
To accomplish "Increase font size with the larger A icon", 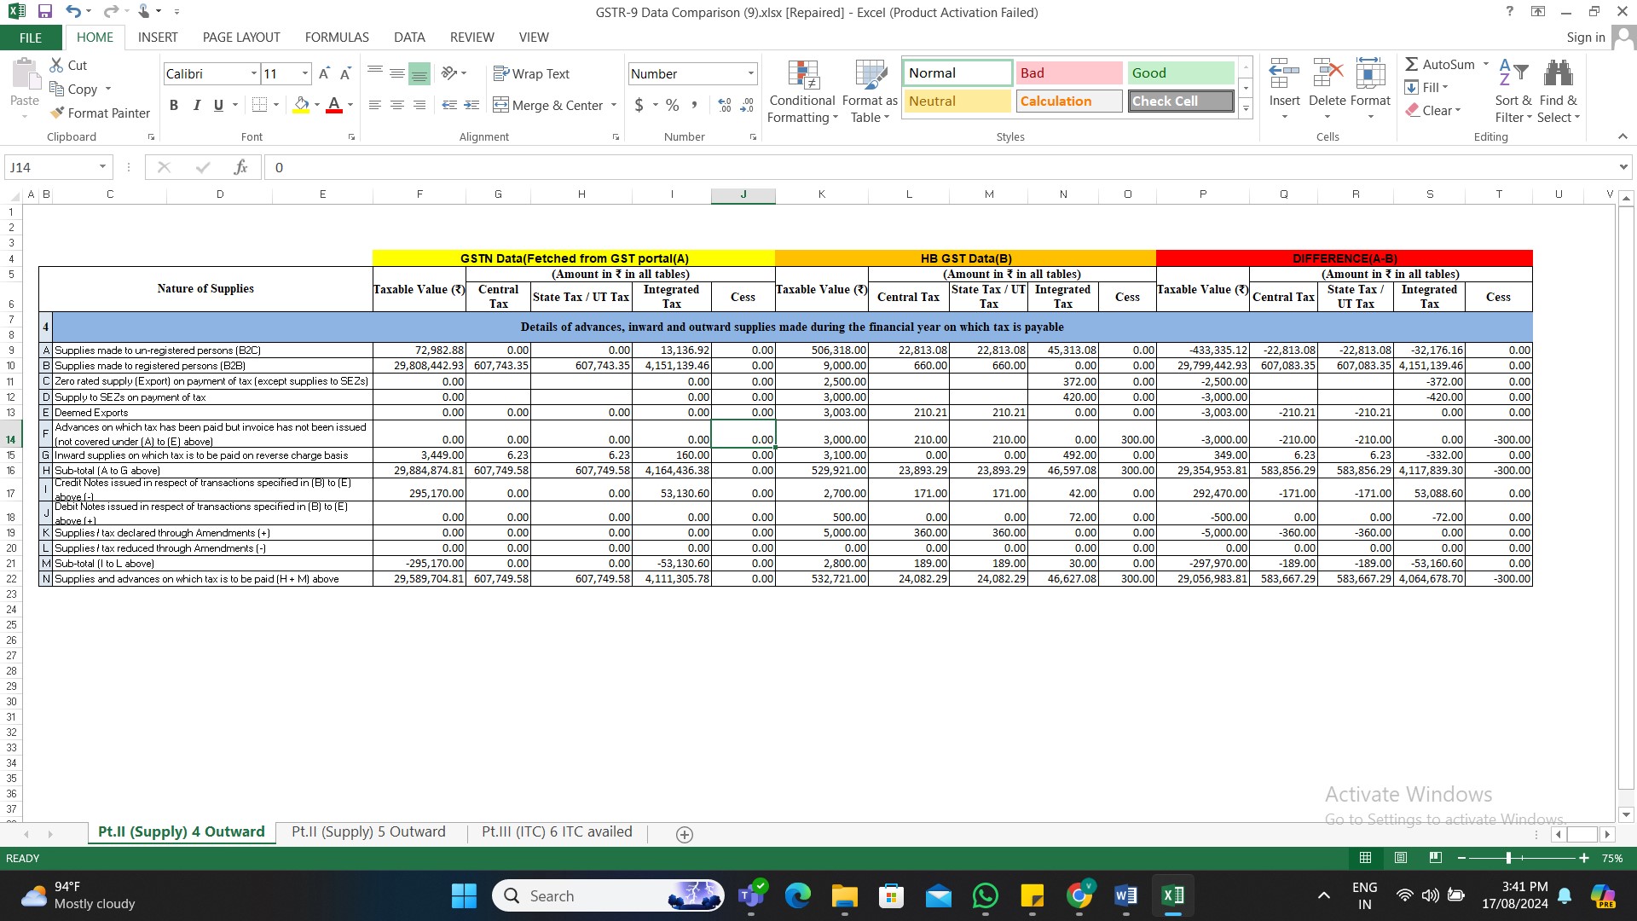I will 324,74.
